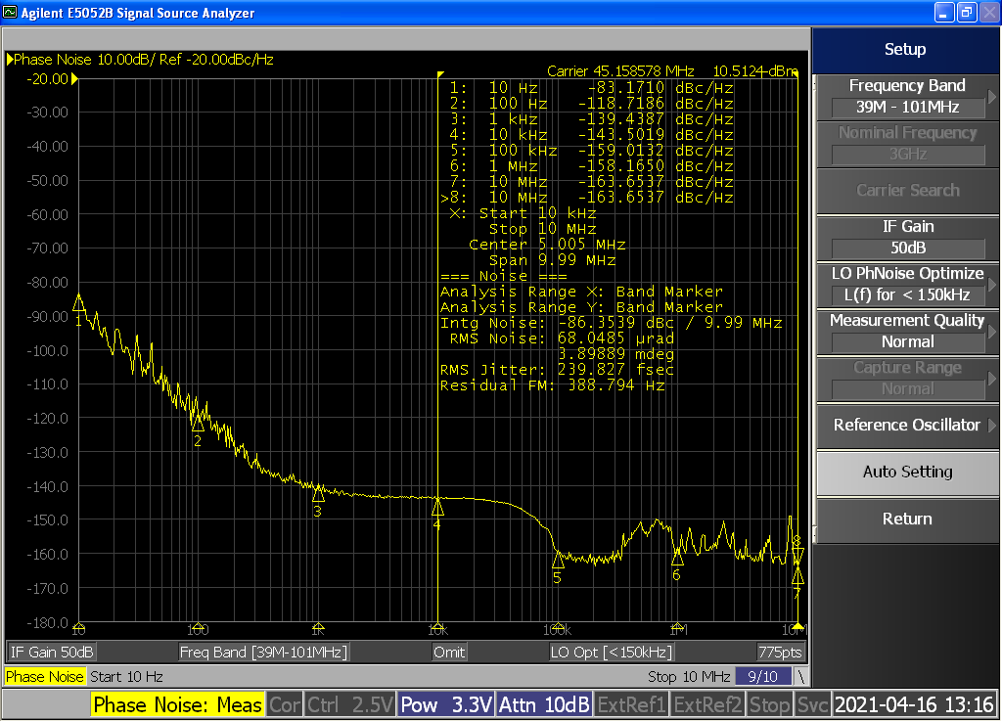Click marker 4 triangle at 10 kHz
The height and width of the screenshot is (722, 1002).
(x=437, y=506)
